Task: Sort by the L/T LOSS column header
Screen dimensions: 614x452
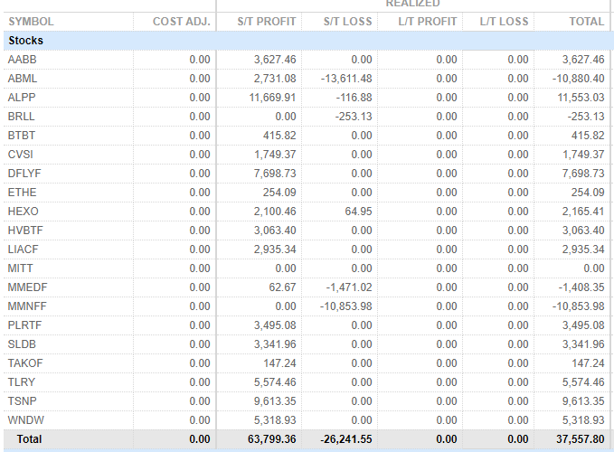Action: click(504, 22)
